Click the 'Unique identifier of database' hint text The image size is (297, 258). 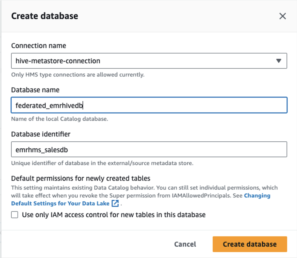click(102, 163)
